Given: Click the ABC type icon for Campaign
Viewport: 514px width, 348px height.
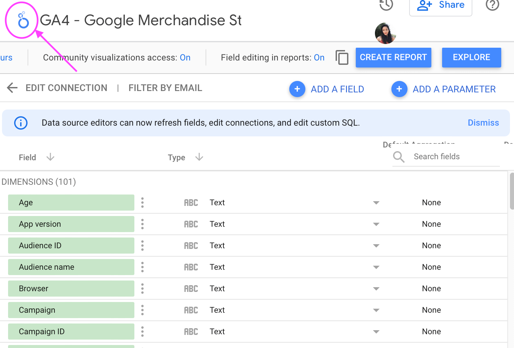Looking at the screenshot, I should [x=191, y=310].
